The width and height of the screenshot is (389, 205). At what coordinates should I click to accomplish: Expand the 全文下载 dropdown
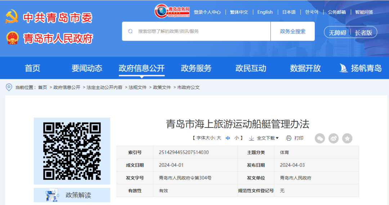coord(268,138)
